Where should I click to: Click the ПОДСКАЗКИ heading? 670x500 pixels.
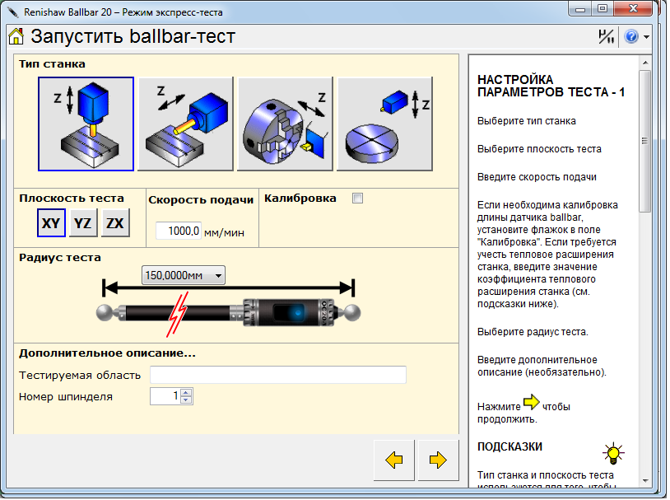(x=509, y=446)
